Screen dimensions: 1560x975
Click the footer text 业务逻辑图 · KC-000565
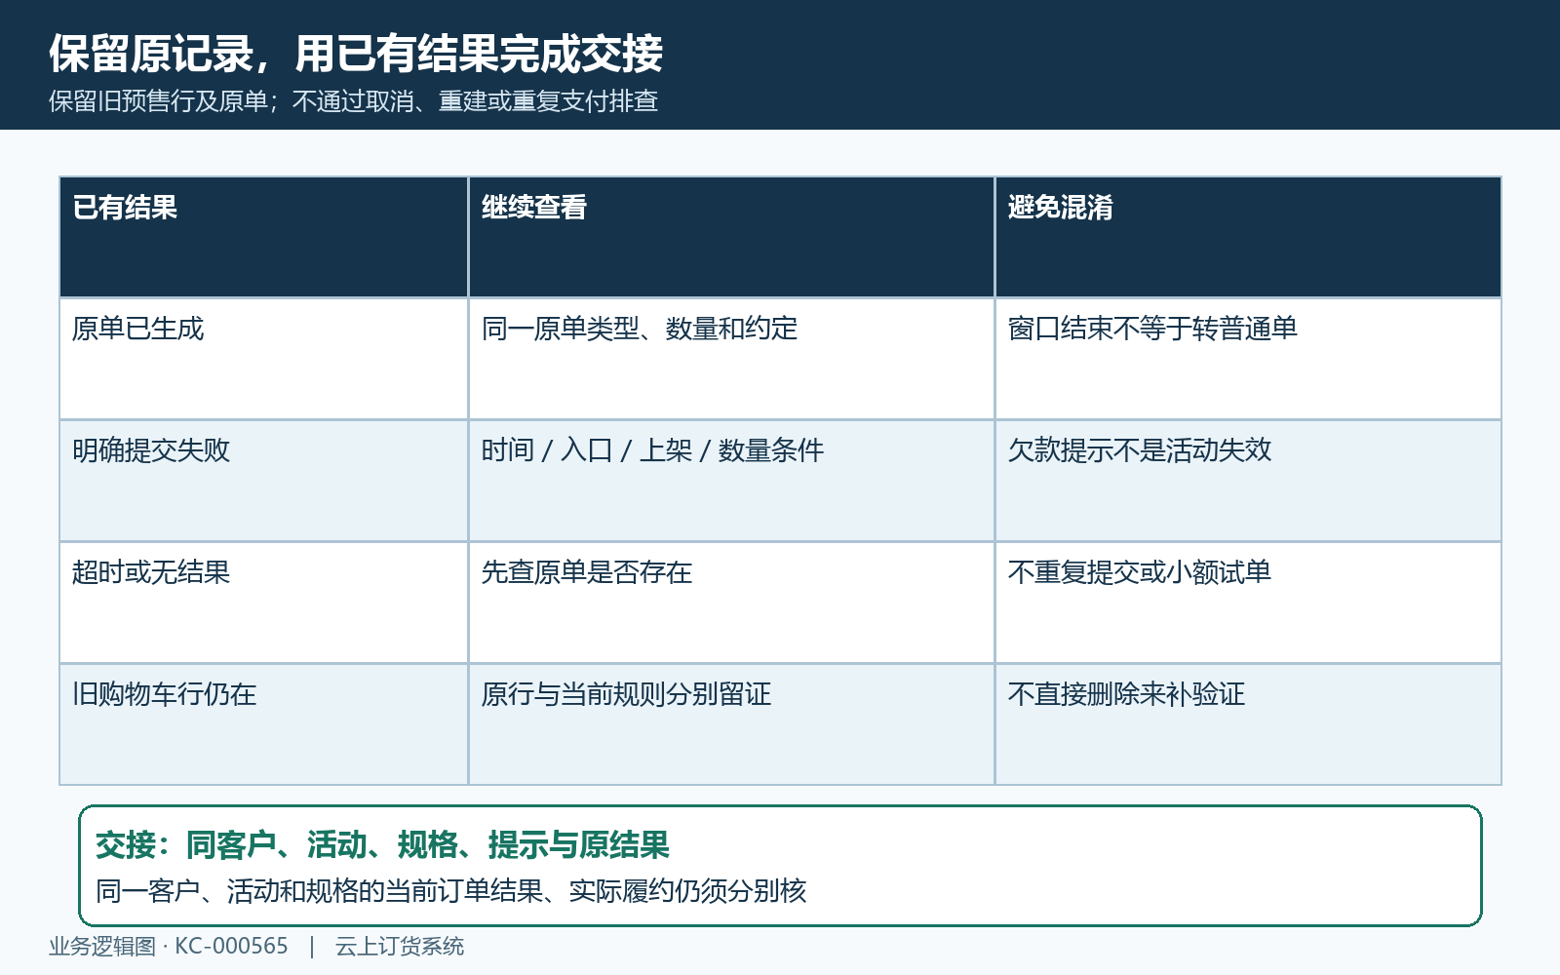tap(169, 946)
